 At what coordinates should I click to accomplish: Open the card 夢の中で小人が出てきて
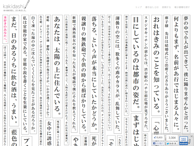[x=186, y=75]
